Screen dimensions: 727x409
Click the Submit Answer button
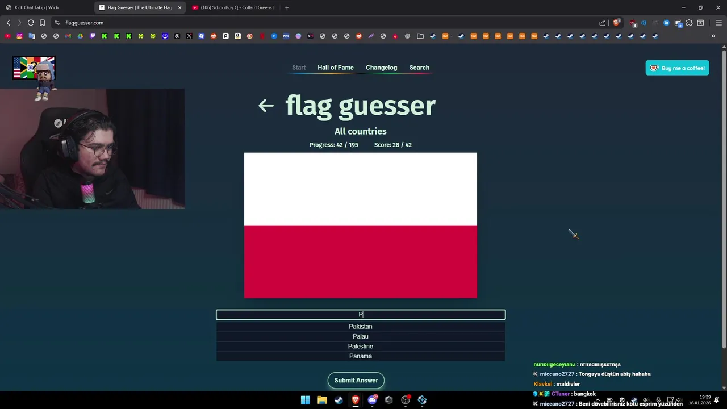(356, 381)
